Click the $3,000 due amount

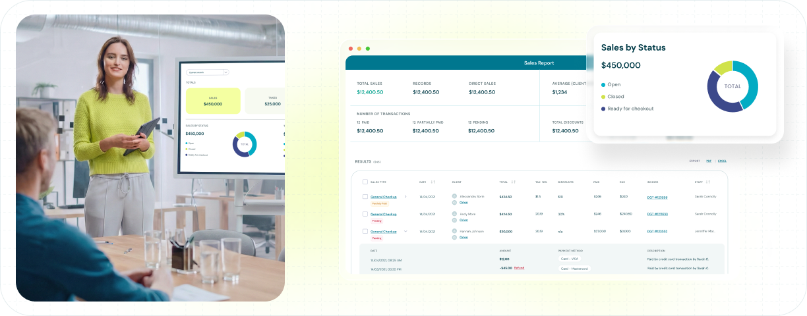[x=625, y=231]
